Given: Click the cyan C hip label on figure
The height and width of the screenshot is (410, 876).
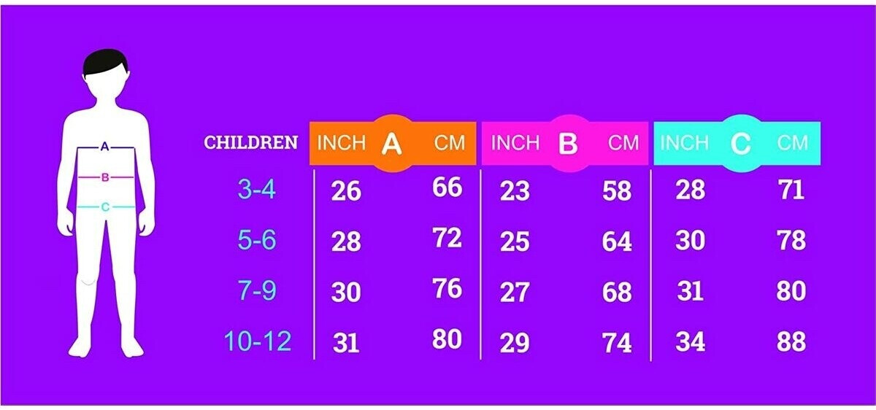Looking at the screenshot, I should [x=105, y=207].
